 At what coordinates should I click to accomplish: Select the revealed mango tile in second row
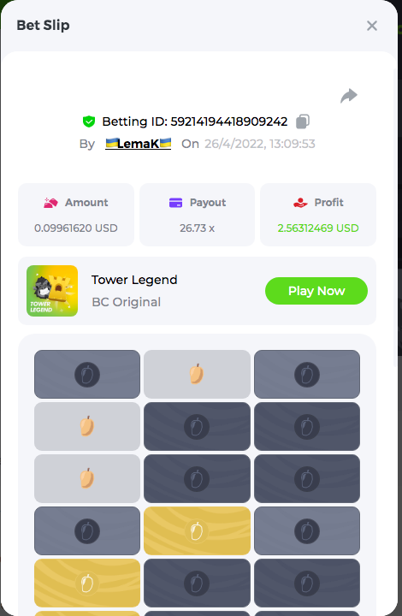pyautogui.click(x=87, y=426)
